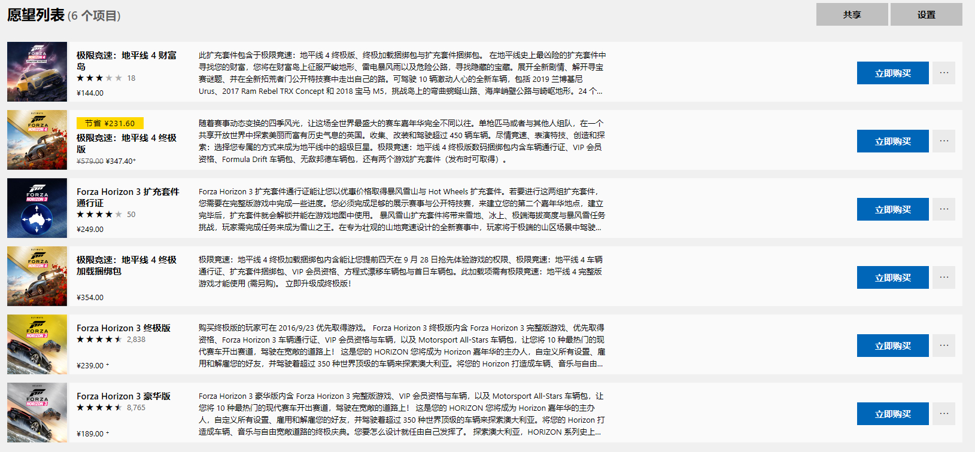
Task: Click 立即购买 for Forza Horizon 3 终极版
Action: [892, 346]
